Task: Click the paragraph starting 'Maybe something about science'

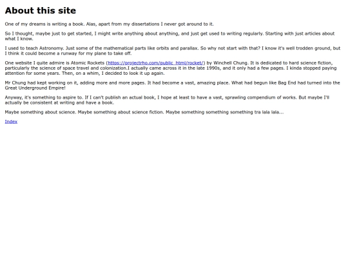Action: pos(144,112)
